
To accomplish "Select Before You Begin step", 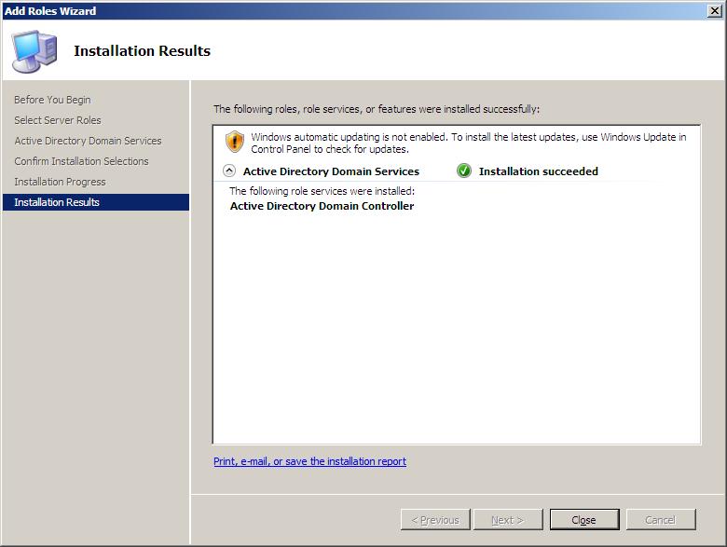I will click(x=52, y=100).
